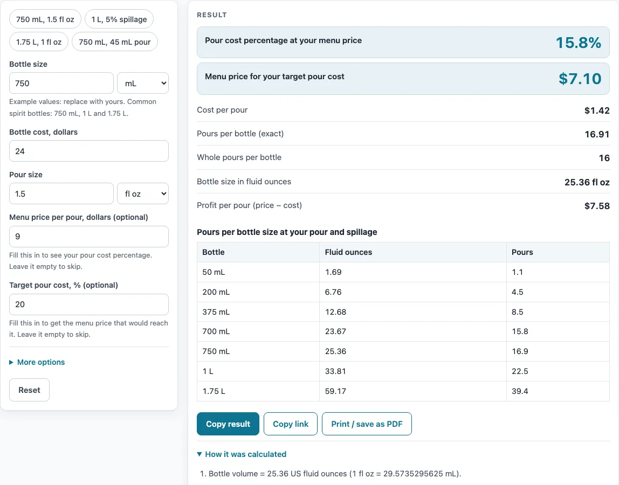619x485 pixels.
Task: Select the 25.36 fl oz bottle size value
Action: pos(587,182)
